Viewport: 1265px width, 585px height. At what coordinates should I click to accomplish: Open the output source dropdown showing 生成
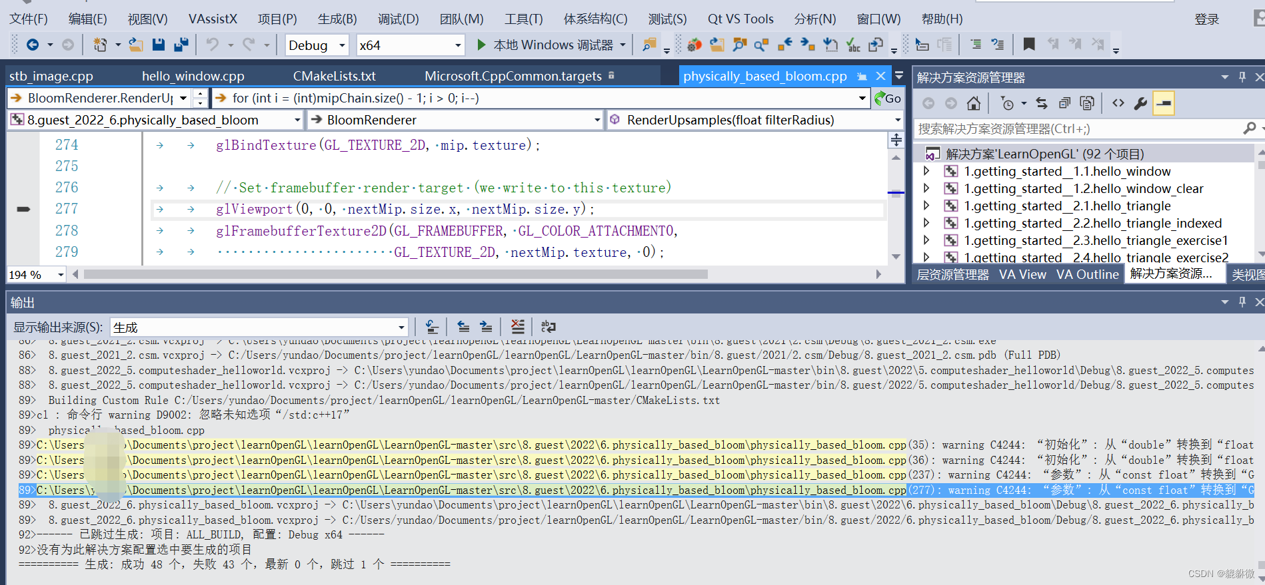click(x=259, y=327)
